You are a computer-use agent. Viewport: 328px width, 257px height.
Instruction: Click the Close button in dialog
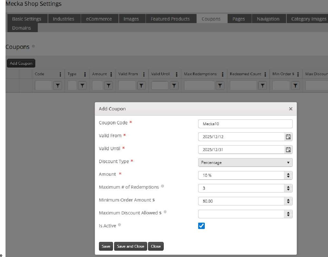click(156, 246)
